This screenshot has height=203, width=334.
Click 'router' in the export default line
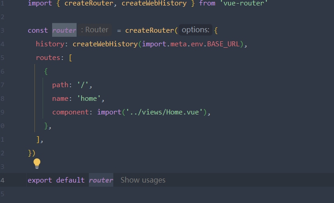[x=101, y=180]
